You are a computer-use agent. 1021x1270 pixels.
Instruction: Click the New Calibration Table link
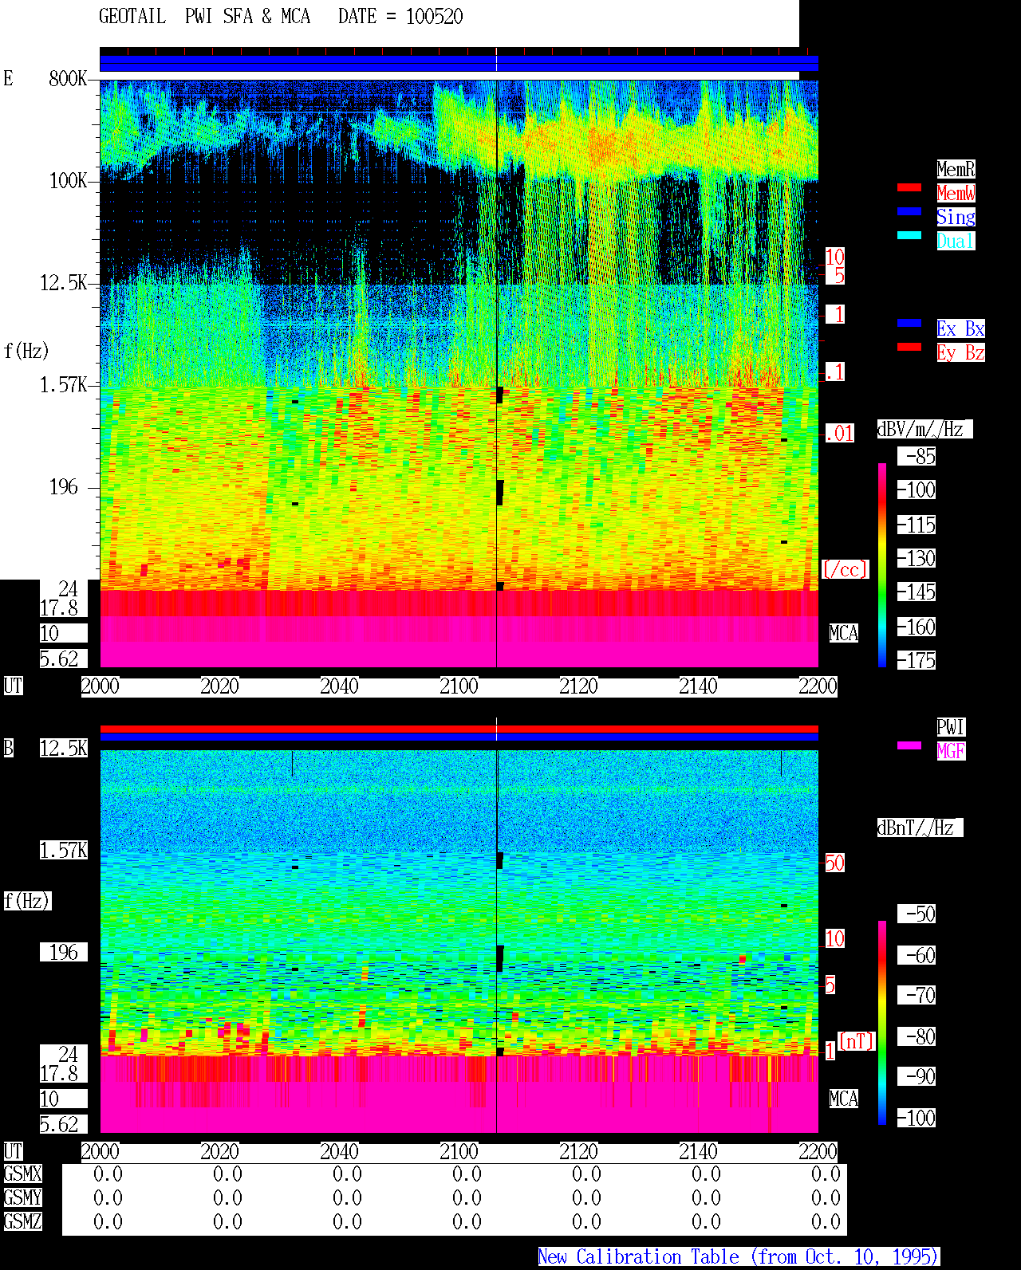(739, 1257)
